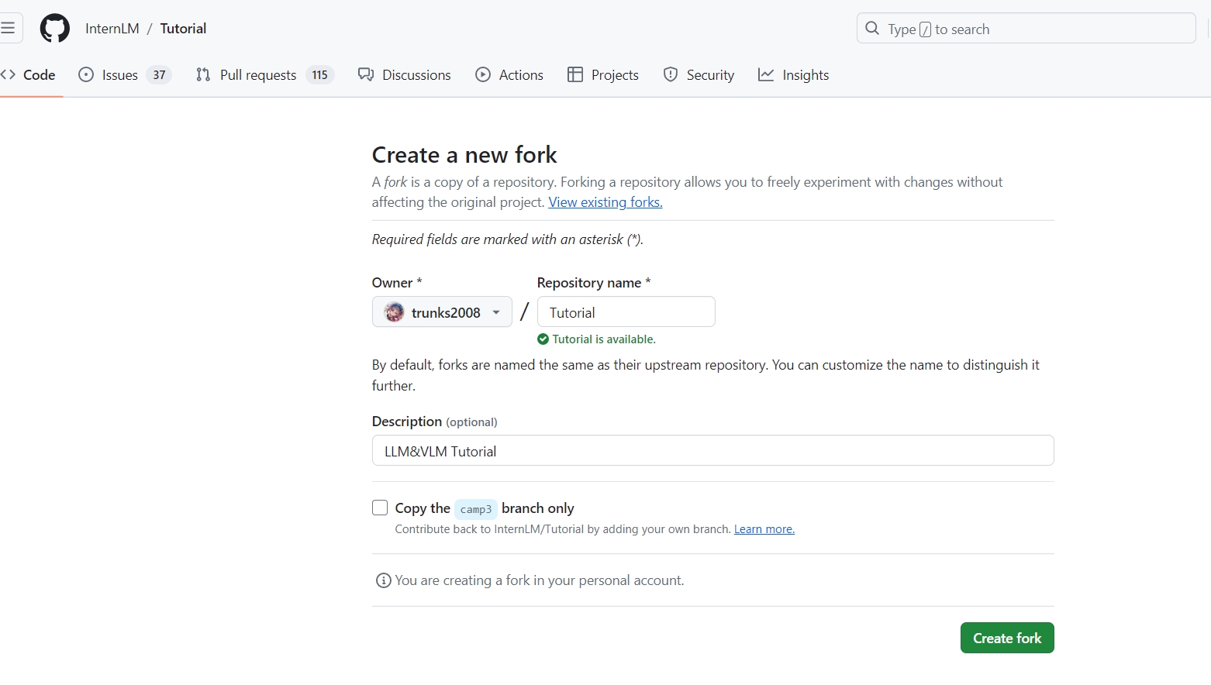Screen dimensions: 1211x685
Task: Open the Pull requests tab
Action: point(264,75)
